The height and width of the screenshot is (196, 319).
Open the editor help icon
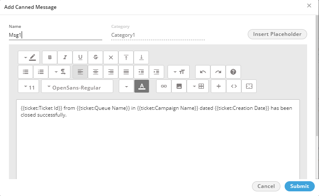pyautogui.click(x=233, y=72)
